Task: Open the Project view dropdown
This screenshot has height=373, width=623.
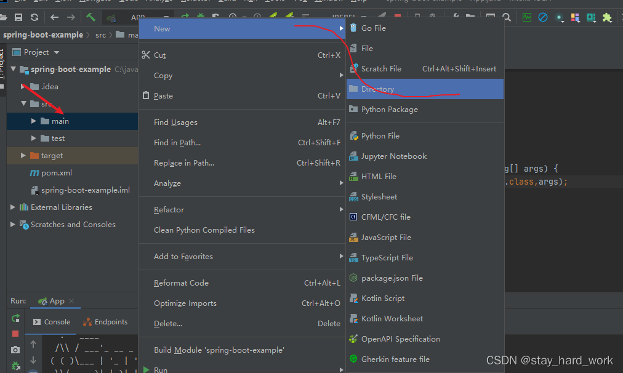Action: [57, 52]
